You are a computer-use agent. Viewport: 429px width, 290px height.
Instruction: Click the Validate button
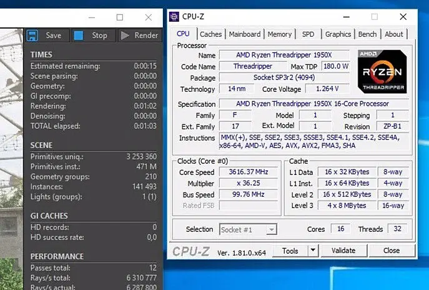(x=343, y=251)
